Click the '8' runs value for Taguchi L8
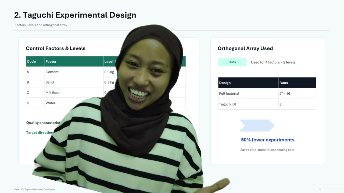Screen dimensions: 344x193 click(281, 104)
